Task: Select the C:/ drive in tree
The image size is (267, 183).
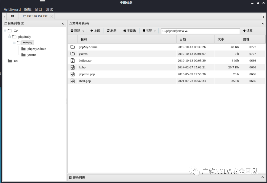Action: tap(16, 31)
